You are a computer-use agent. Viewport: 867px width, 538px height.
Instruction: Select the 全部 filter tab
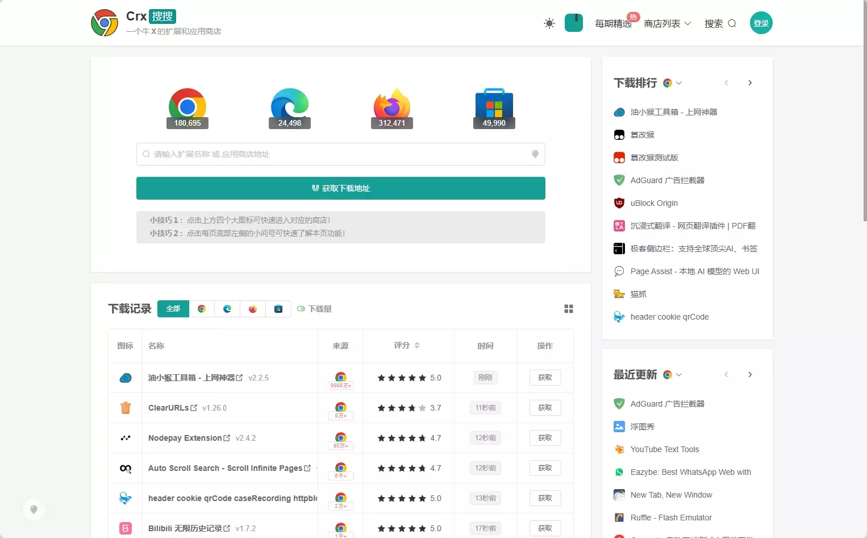pyautogui.click(x=173, y=309)
